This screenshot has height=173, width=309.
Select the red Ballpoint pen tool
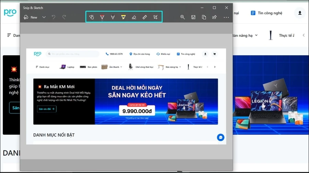(x=102, y=17)
